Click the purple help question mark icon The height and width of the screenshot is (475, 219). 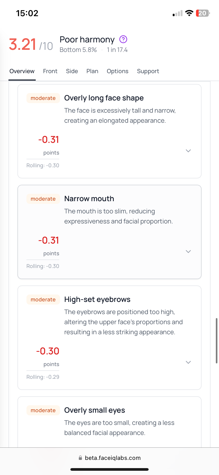(x=123, y=39)
